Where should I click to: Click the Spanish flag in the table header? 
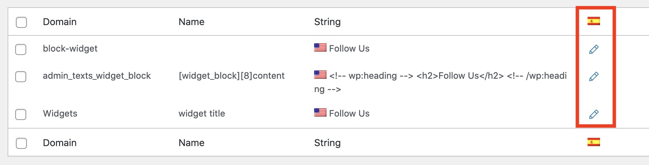coord(594,21)
